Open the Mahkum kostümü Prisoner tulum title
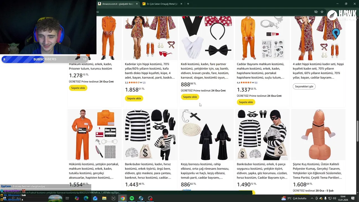The width and height of the screenshot is (359, 202). [x=91, y=66]
